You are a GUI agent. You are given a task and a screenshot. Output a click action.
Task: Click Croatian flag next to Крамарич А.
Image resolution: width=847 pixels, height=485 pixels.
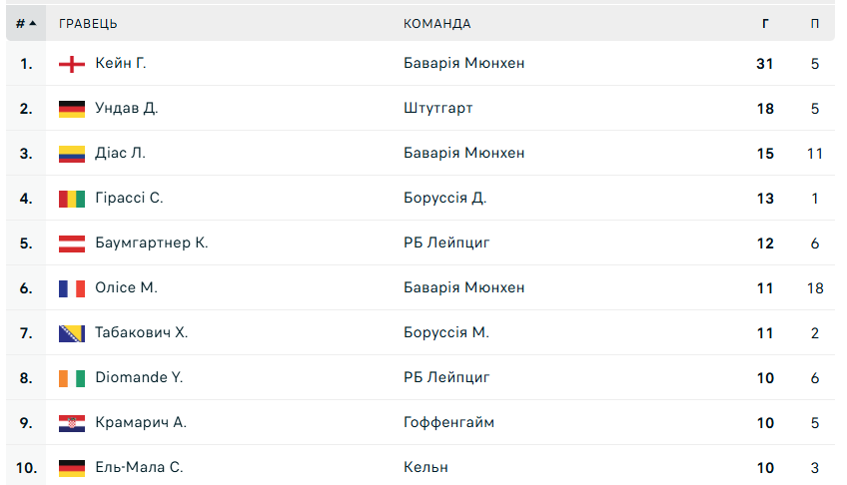click(x=71, y=423)
